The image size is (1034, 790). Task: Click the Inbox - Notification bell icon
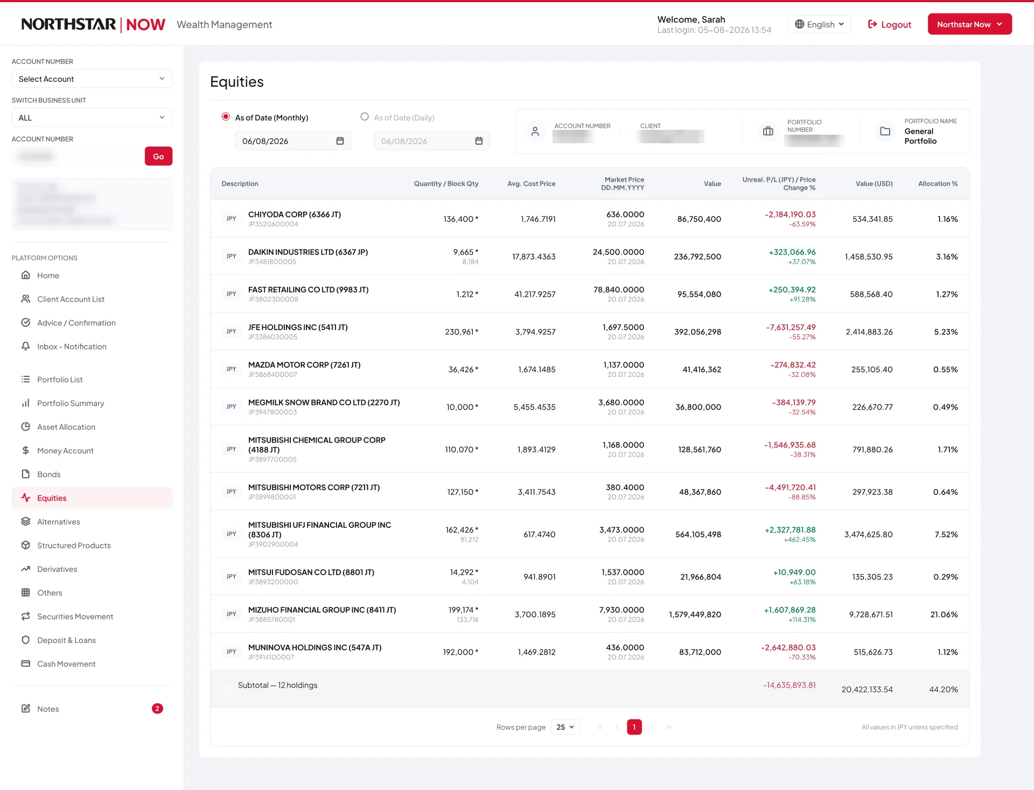(x=25, y=346)
